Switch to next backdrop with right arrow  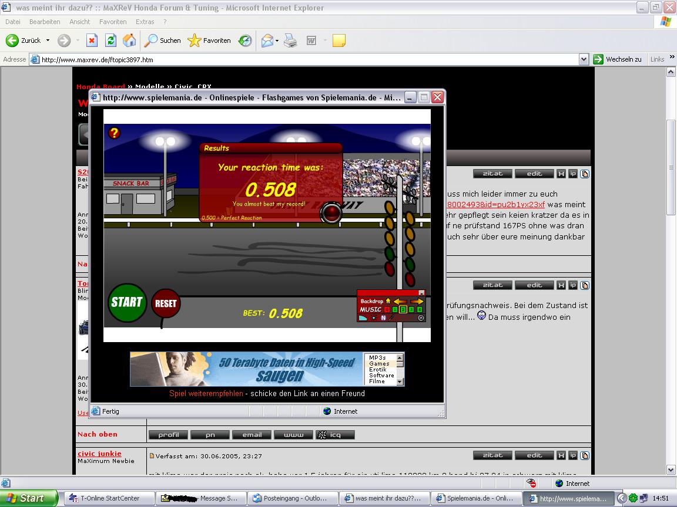(x=417, y=301)
